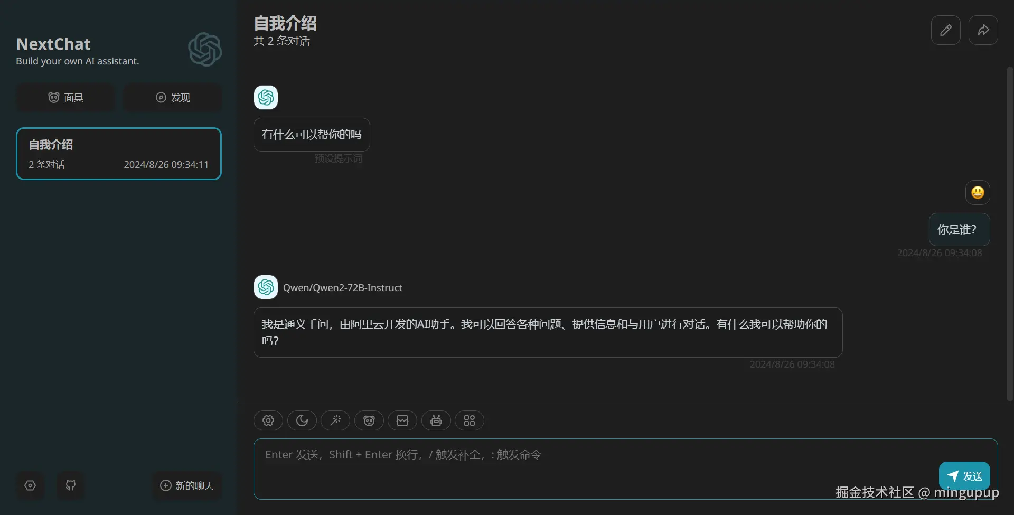Start a new chat with 新的聊天

(x=187, y=485)
